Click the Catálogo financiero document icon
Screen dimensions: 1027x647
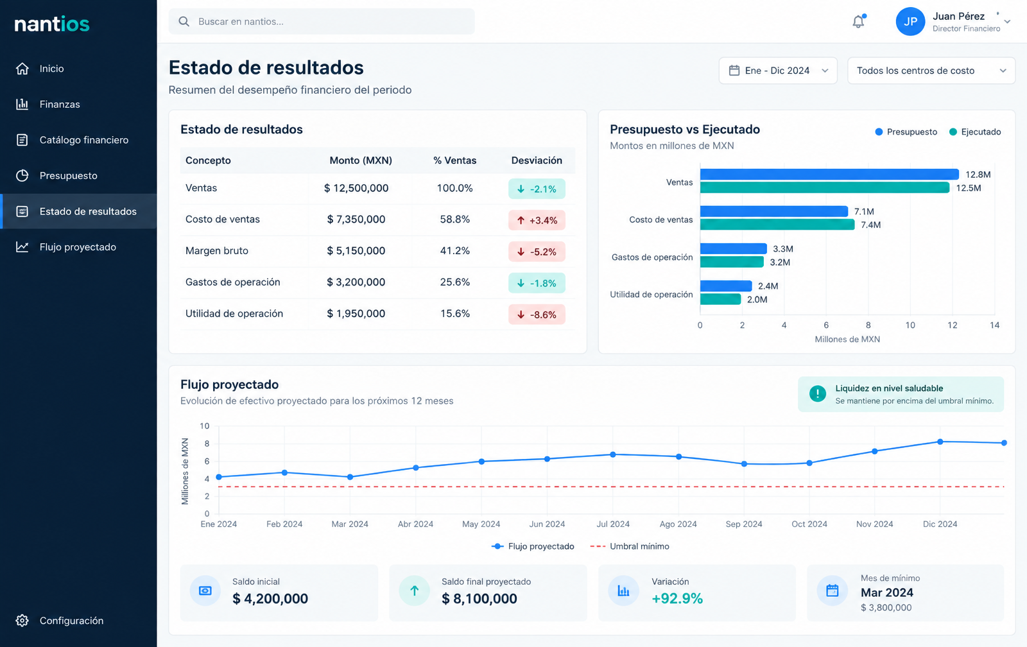(x=22, y=140)
